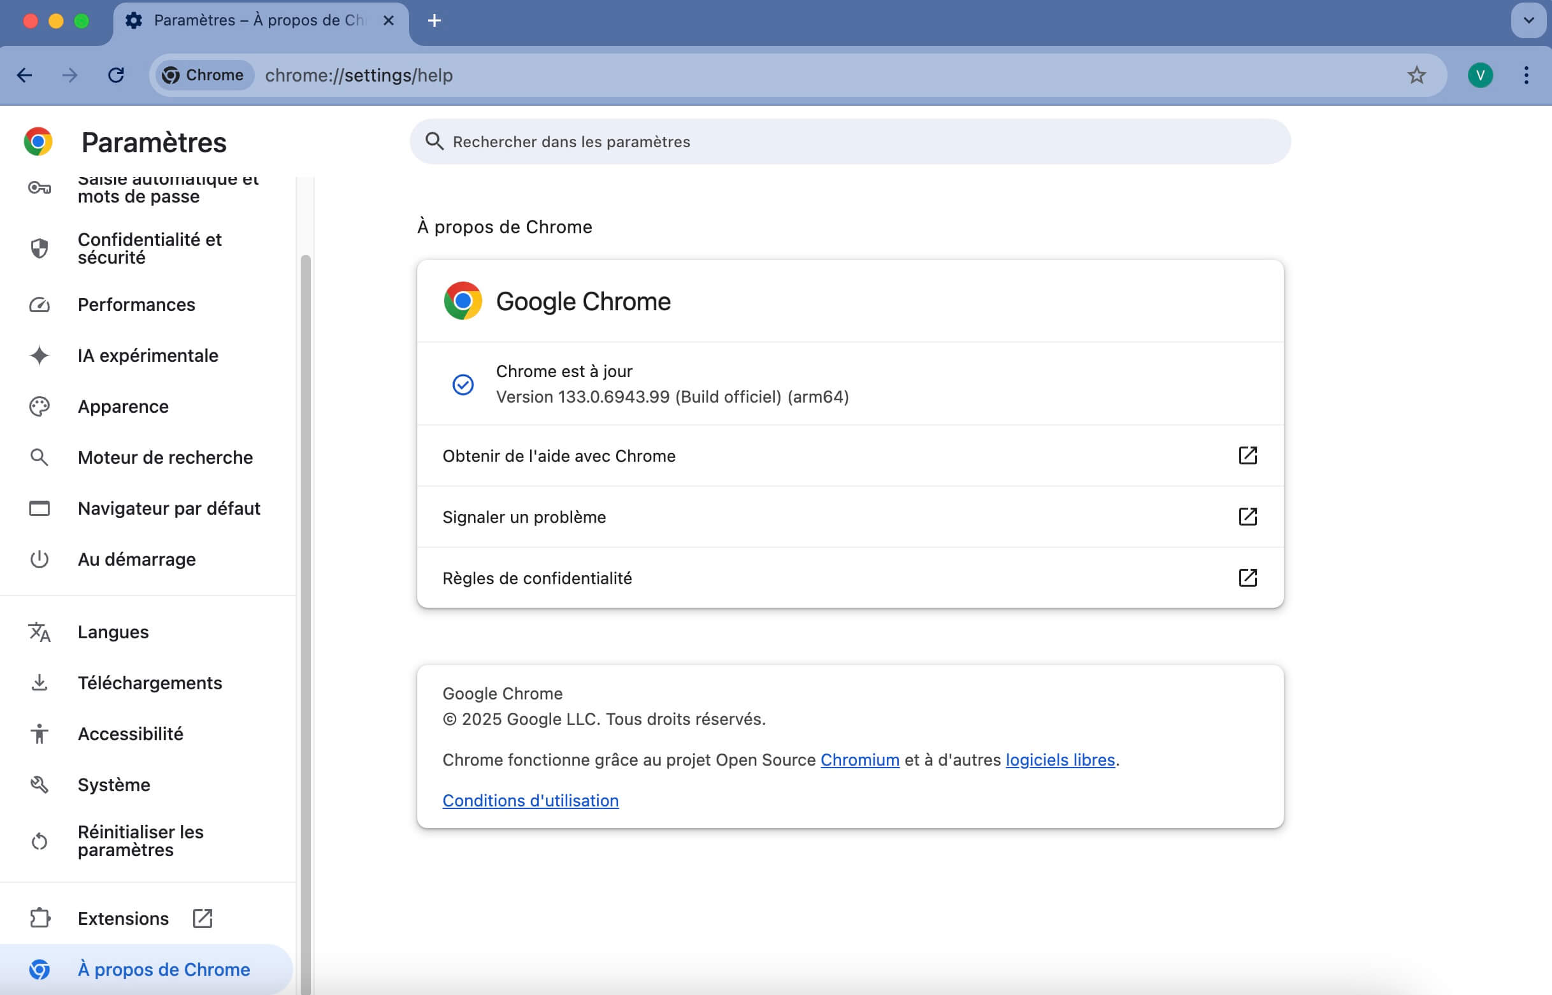The width and height of the screenshot is (1552, 995).
Task: Open Règles de confidentialité row
Action: [x=851, y=578]
